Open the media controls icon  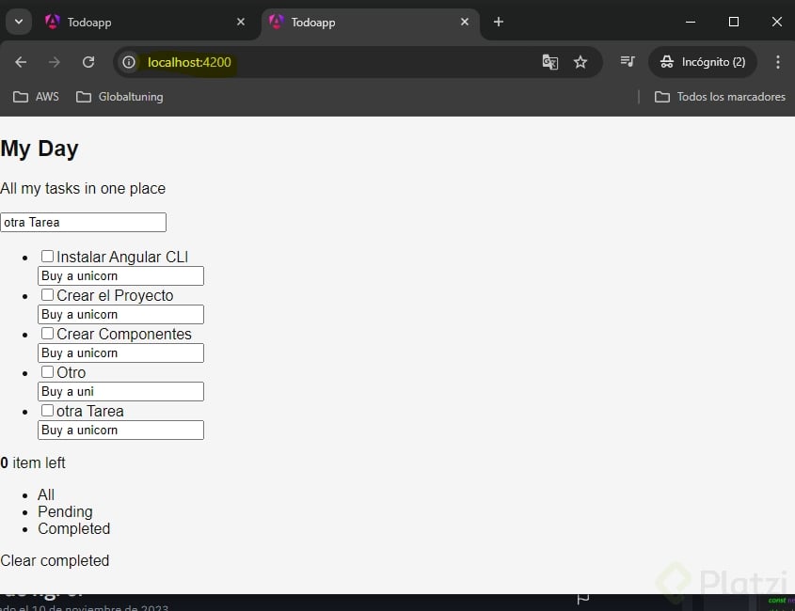[628, 62]
